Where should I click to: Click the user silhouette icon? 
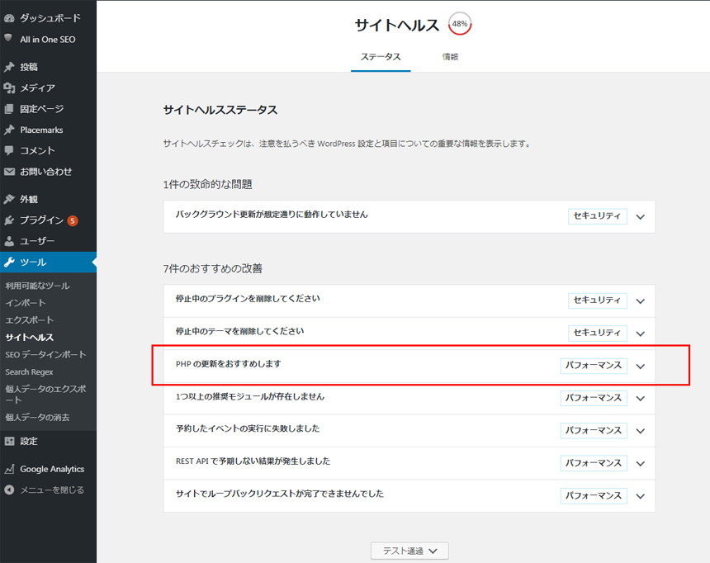coord(9,241)
